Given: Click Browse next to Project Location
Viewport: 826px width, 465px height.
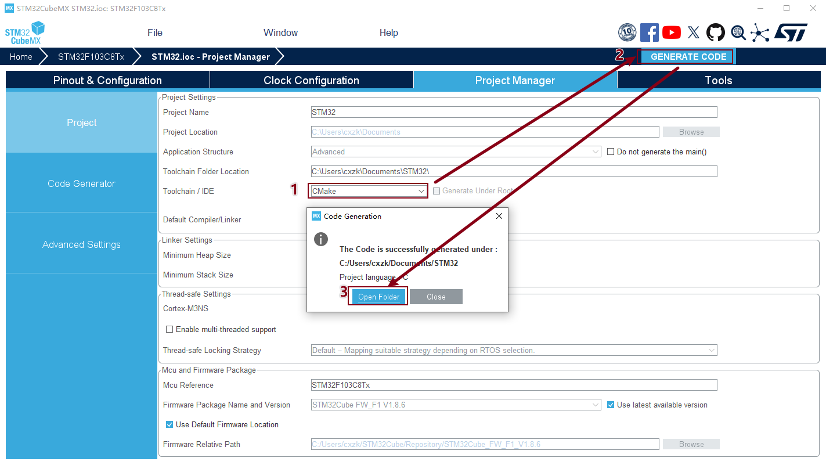Looking at the screenshot, I should point(691,132).
